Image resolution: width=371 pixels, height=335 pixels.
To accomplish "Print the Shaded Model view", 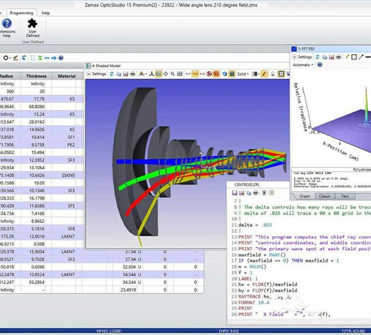I will pos(133,74).
